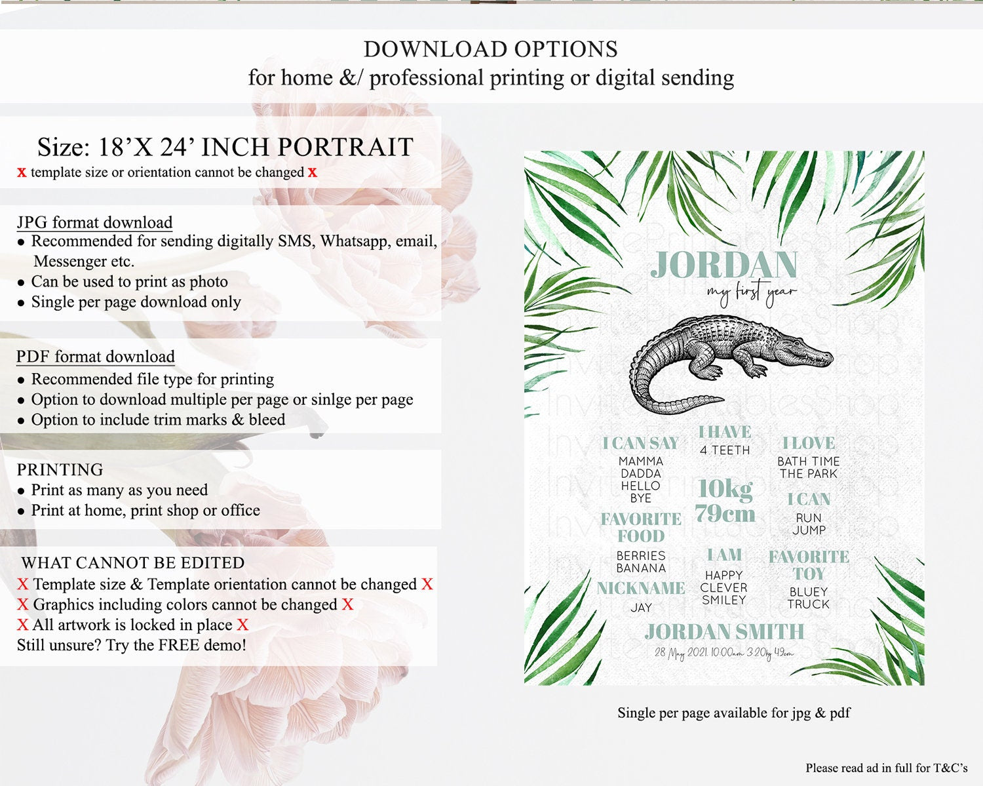Click the "PRINTING" section heading
983x786 pixels.
pos(60,469)
